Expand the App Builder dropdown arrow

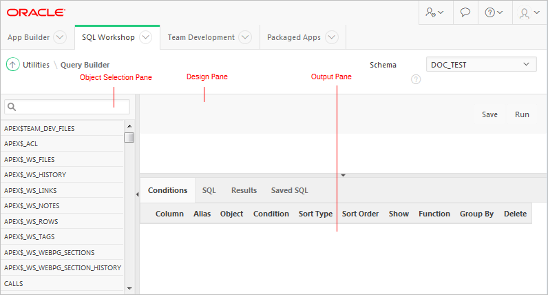point(59,37)
